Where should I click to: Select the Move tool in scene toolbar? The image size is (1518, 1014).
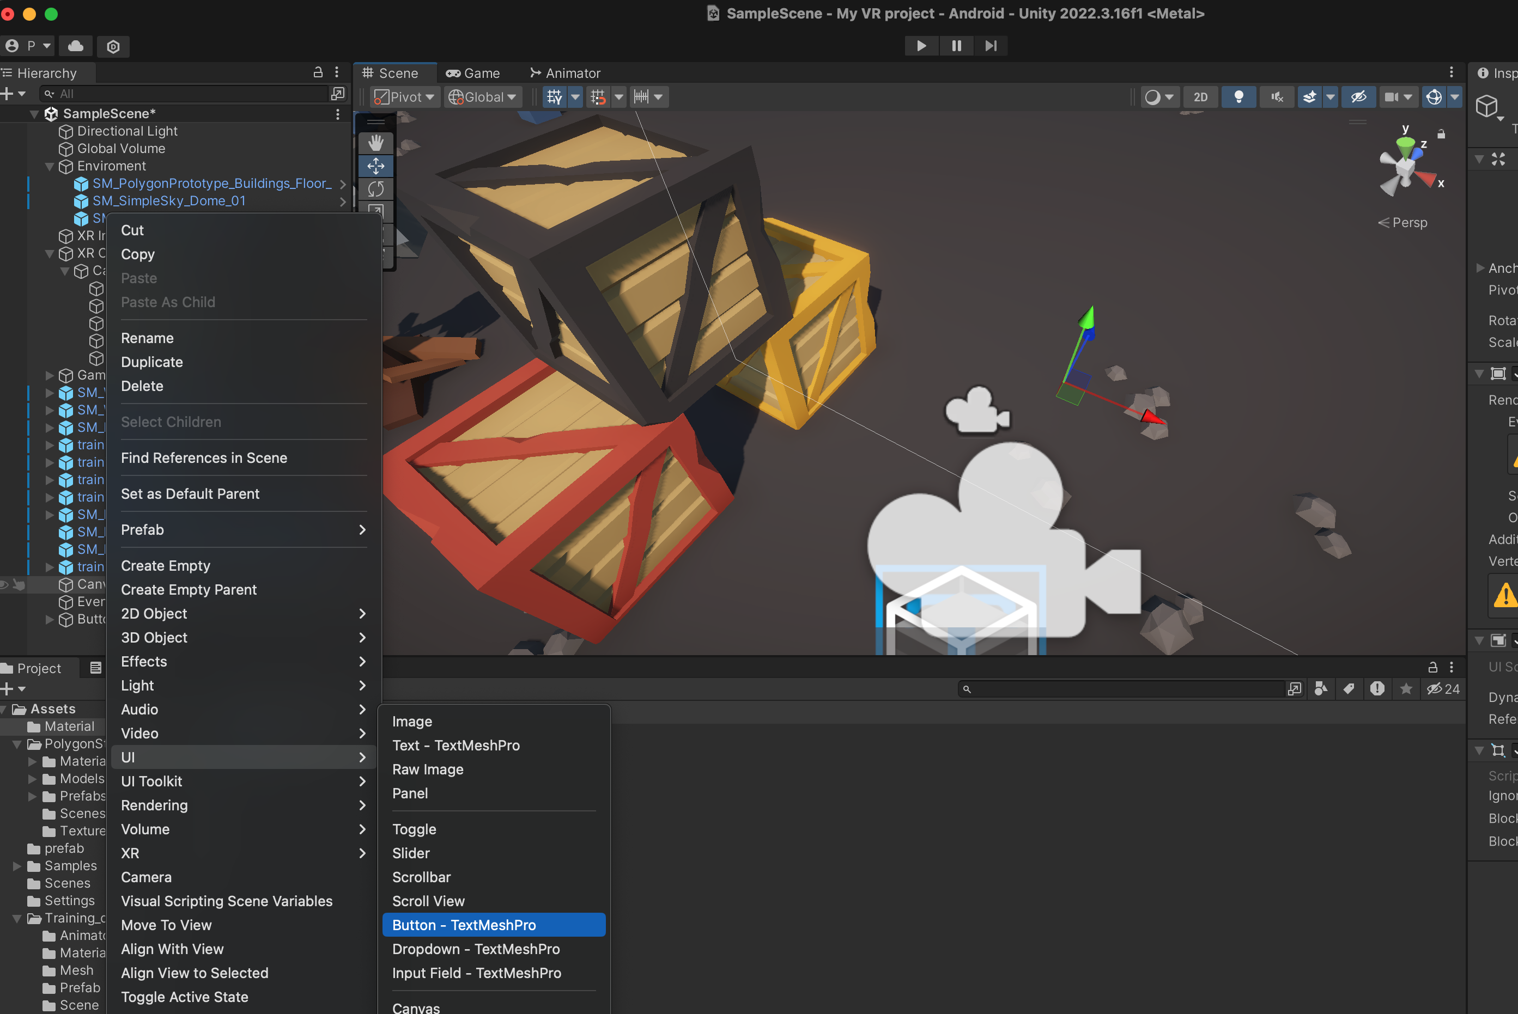(376, 166)
